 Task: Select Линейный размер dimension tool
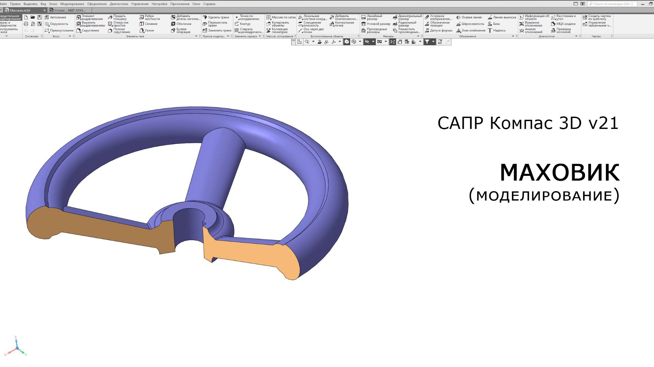click(372, 17)
